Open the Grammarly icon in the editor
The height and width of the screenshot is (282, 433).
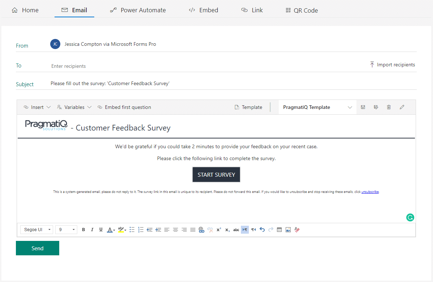[x=410, y=217]
